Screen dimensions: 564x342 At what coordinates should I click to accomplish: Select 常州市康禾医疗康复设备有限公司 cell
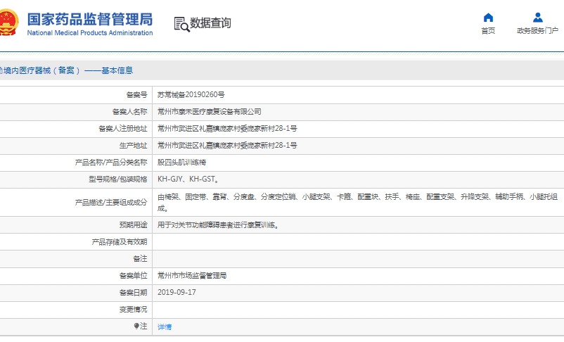210,112
